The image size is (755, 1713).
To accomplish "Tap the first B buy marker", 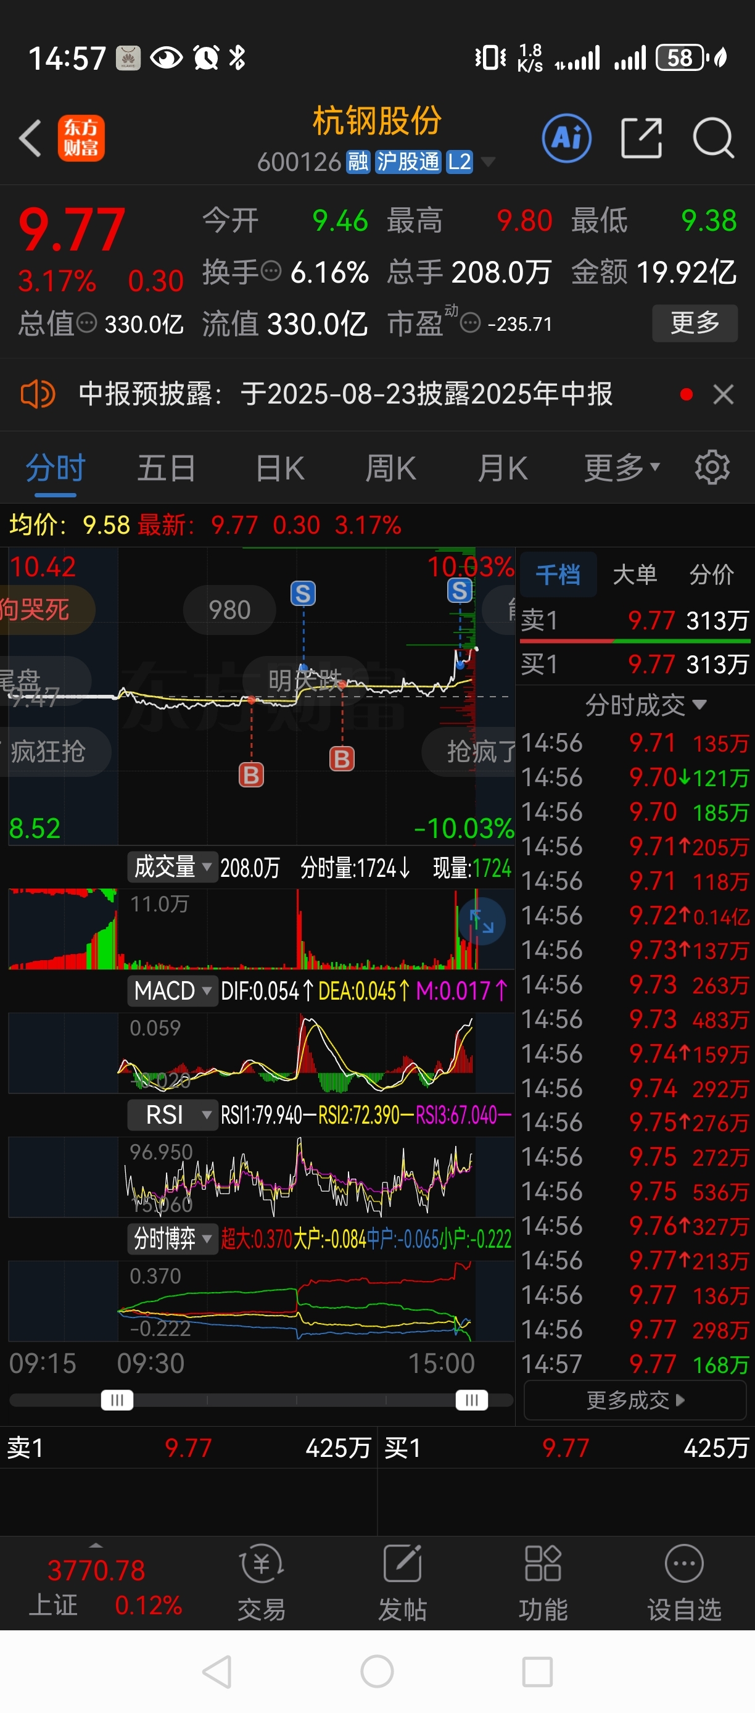I will click(251, 774).
